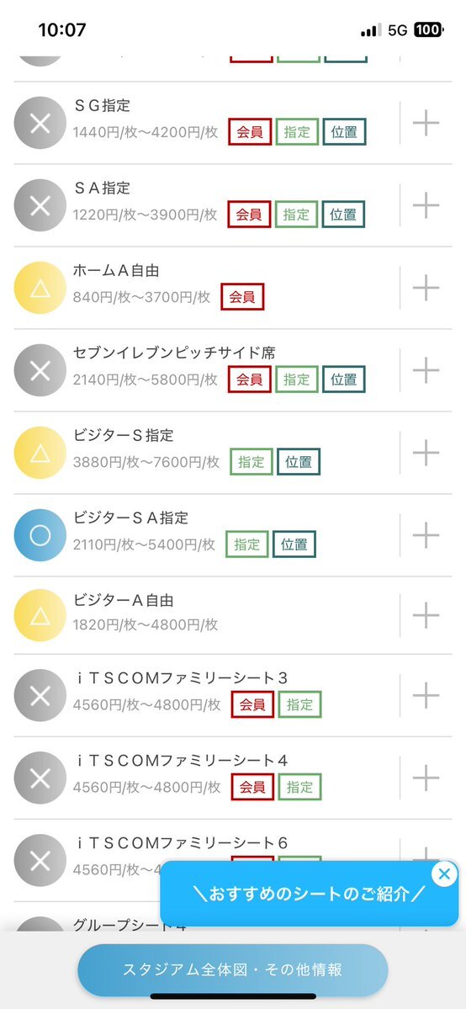Viewport: 466px width, 1009px height.
Task: Tap yellow triangle icon beside ホームＡ自由
Action: tap(40, 288)
